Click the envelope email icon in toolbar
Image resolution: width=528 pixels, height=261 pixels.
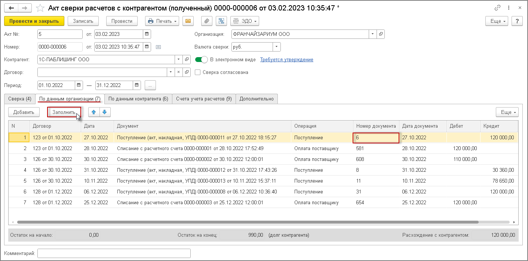[x=188, y=21]
